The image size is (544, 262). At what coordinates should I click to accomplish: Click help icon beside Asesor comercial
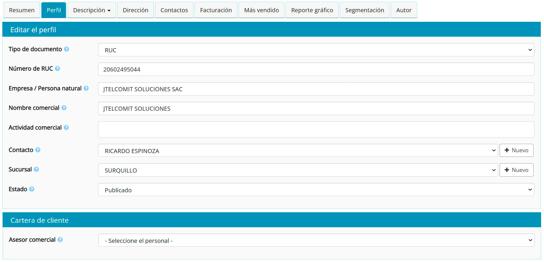pos(60,240)
